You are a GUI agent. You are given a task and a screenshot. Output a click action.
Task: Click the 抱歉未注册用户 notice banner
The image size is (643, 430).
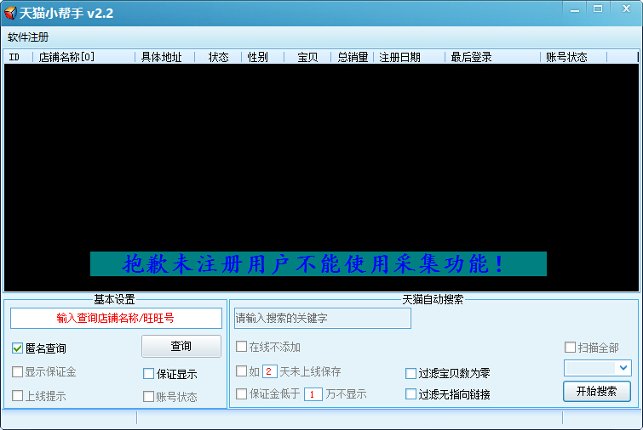319,264
